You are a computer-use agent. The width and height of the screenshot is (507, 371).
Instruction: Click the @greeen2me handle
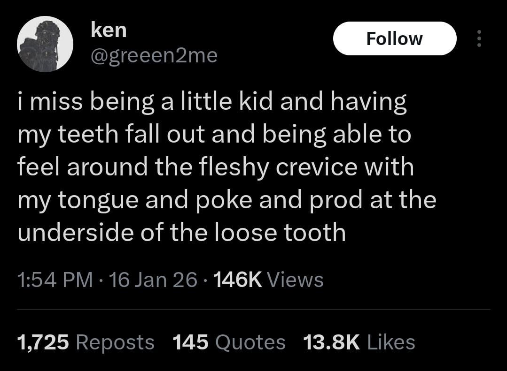(153, 55)
